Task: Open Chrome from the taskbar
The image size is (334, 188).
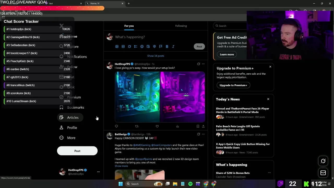Action: pyautogui.click(x=206, y=184)
